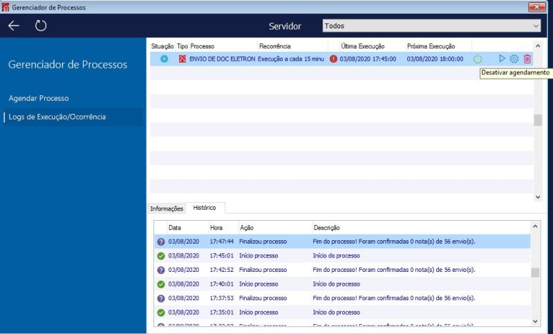Image resolution: width=553 pixels, height=334 pixels.
Task: Go back with the left arrow icon
Action: [x=14, y=26]
